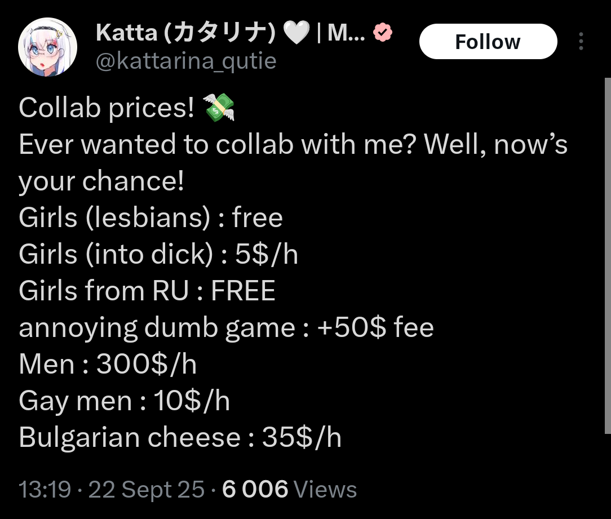Click the white heart emoji in display name

pyautogui.click(x=296, y=34)
